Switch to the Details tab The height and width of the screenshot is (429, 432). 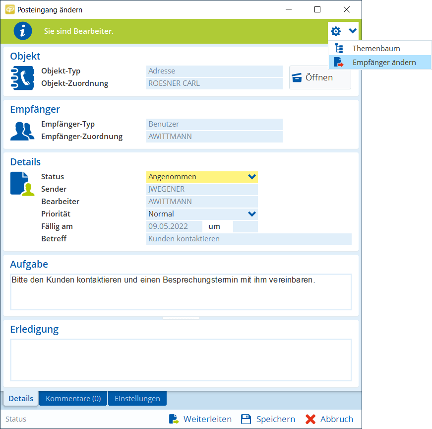pos(21,398)
